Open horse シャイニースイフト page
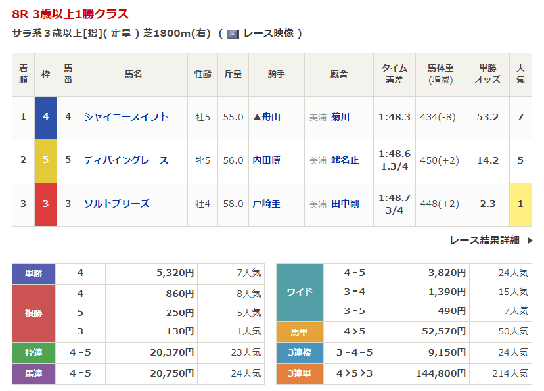544x391 pixels. pyautogui.click(x=126, y=117)
